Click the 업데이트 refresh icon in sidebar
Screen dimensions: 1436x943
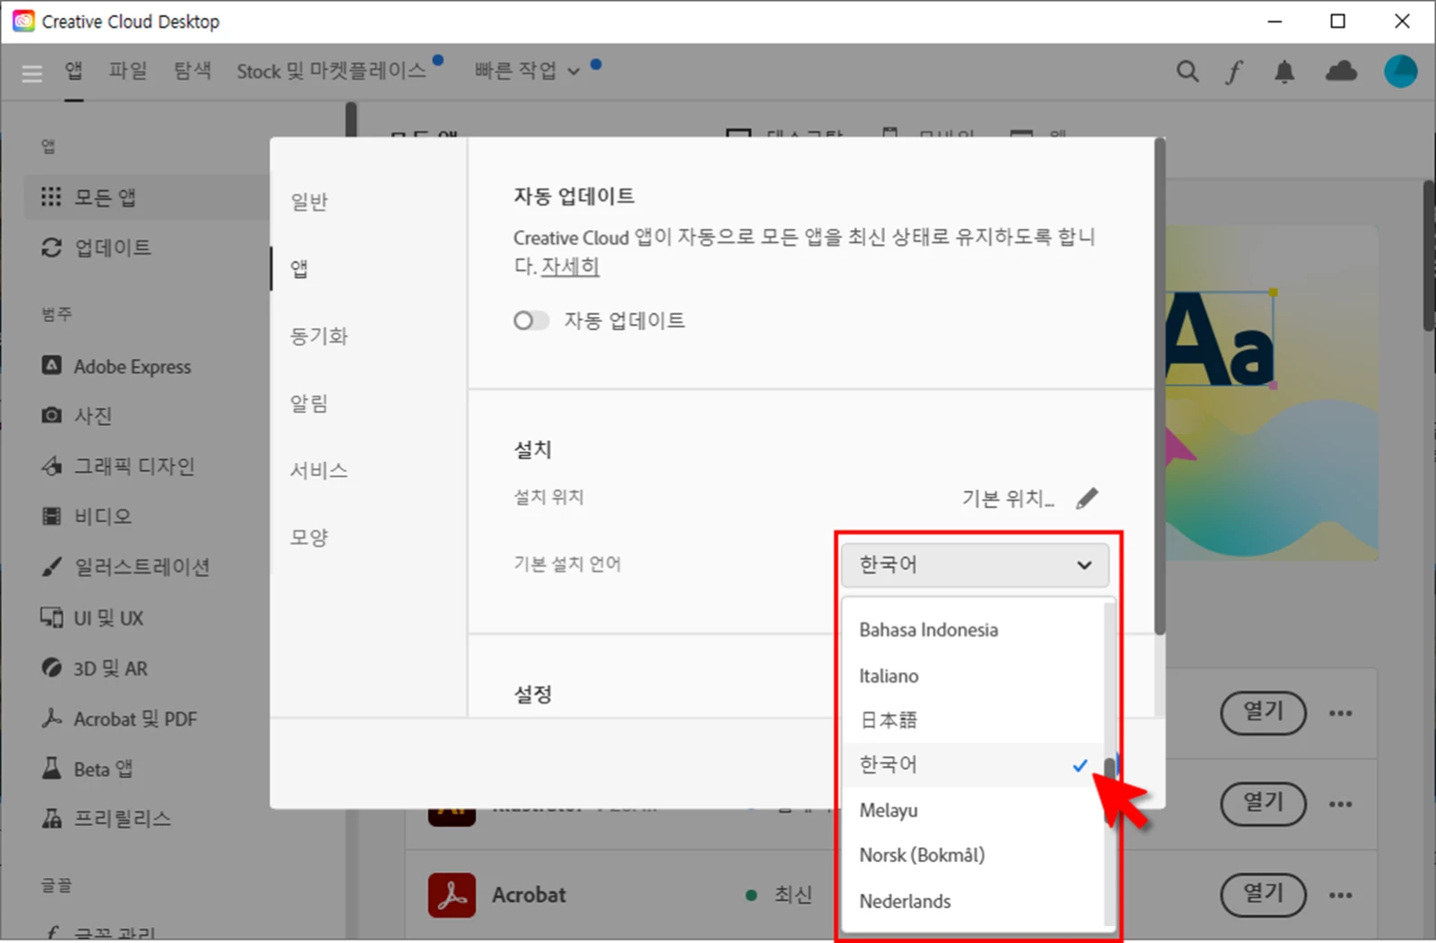tap(51, 248)
